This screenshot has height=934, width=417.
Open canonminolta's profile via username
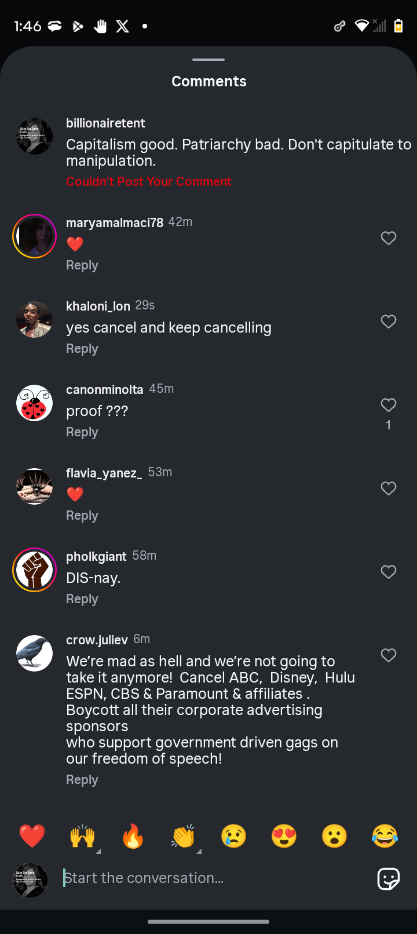(x=104, y=389)
